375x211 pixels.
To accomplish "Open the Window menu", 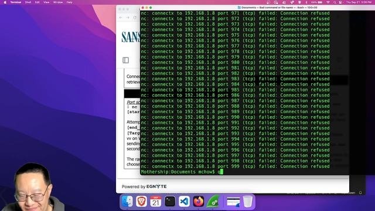I will tap(58, 2).
